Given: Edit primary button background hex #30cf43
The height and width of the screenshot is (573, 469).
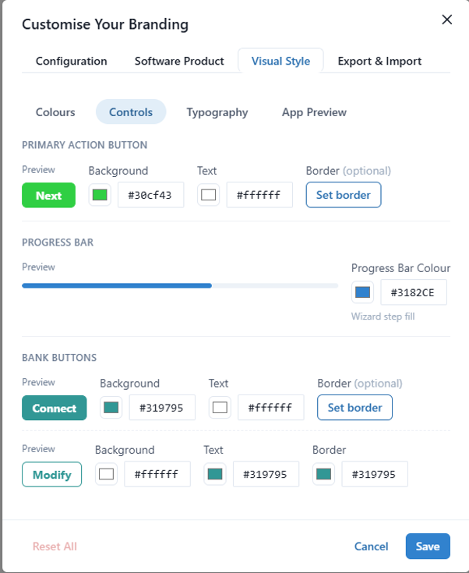Looking at the screenshot, I should [x=150, y=195].
